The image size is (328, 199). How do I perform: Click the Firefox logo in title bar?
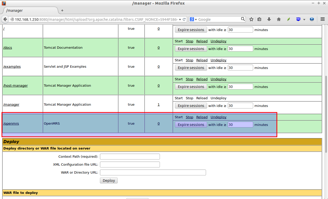(x=4, y=3)
